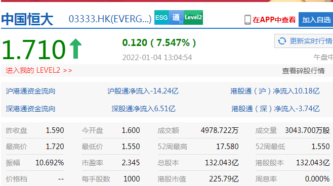The height and width of the screenshot is (186, 333).
Task: Click the 通 H stock connect badge
Action: (x=177, y=17)
